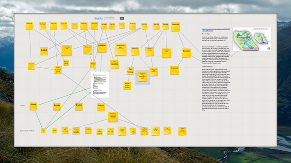Select the Undercut sticky note

[x=174, y=70]
